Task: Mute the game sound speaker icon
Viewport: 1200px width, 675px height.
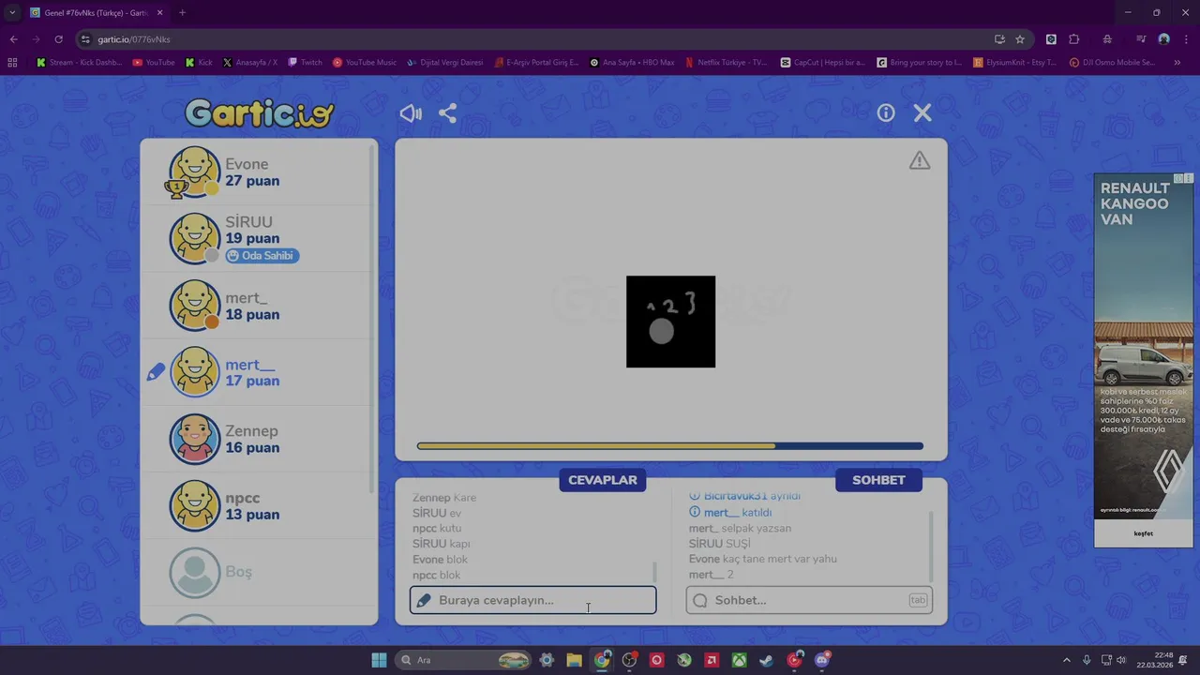Action: [x=411, y=113]
